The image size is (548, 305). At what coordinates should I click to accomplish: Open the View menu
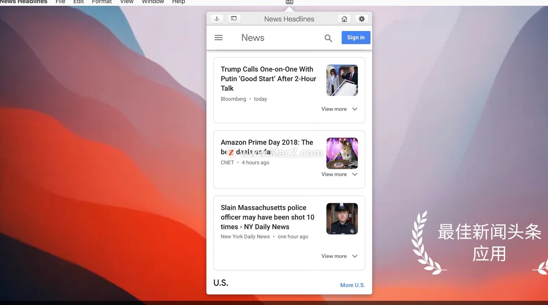(127, 2)
